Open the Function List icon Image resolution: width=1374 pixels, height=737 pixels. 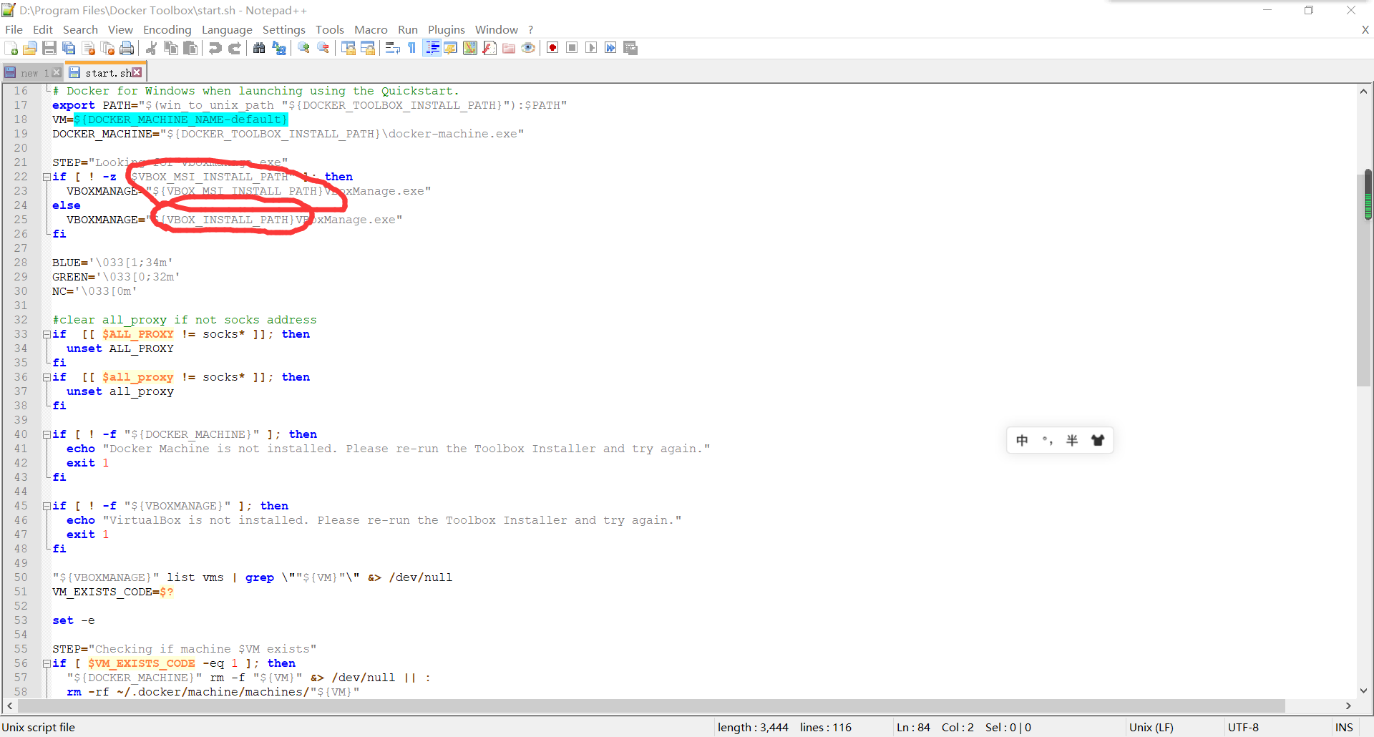coord(489,48)
